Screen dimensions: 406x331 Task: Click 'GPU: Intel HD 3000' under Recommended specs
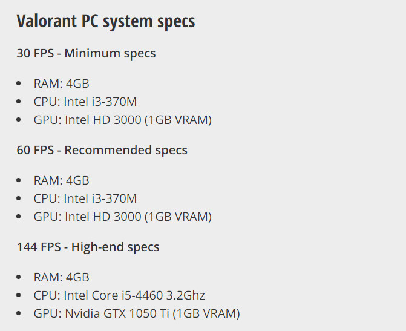[122, 217]
